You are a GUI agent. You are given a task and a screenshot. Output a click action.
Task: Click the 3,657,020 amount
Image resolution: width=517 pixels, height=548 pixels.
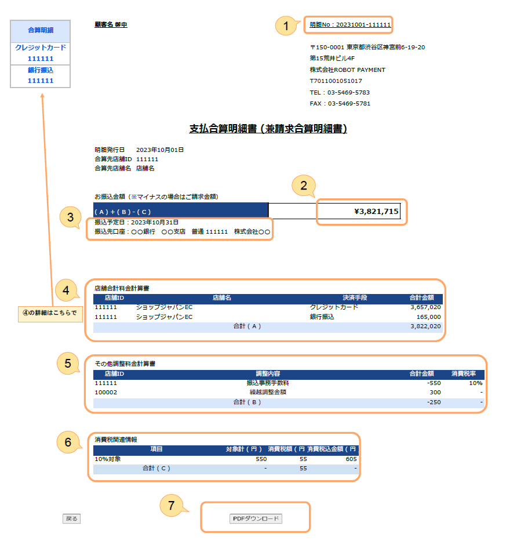pos(425,307)
